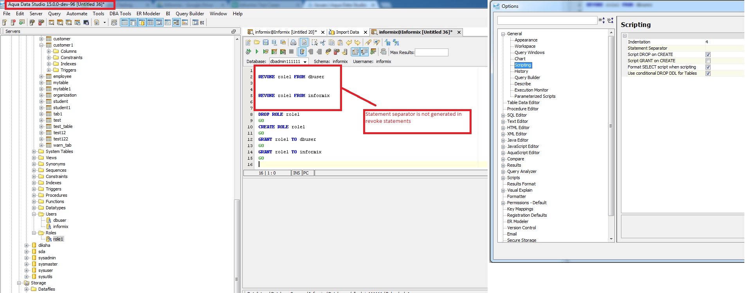
Task: Click the Execute All double-arrow icon
Action: click(x=248, y=52)
